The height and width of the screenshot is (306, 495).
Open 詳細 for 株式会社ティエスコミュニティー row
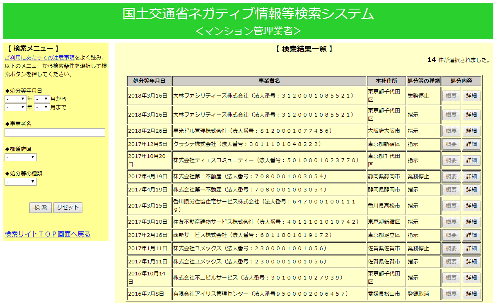click(x=472, y=160)
